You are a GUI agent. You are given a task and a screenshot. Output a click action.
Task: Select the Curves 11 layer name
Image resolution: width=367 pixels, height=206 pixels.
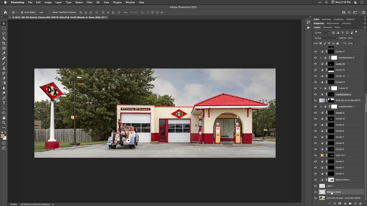coord(340,113)
